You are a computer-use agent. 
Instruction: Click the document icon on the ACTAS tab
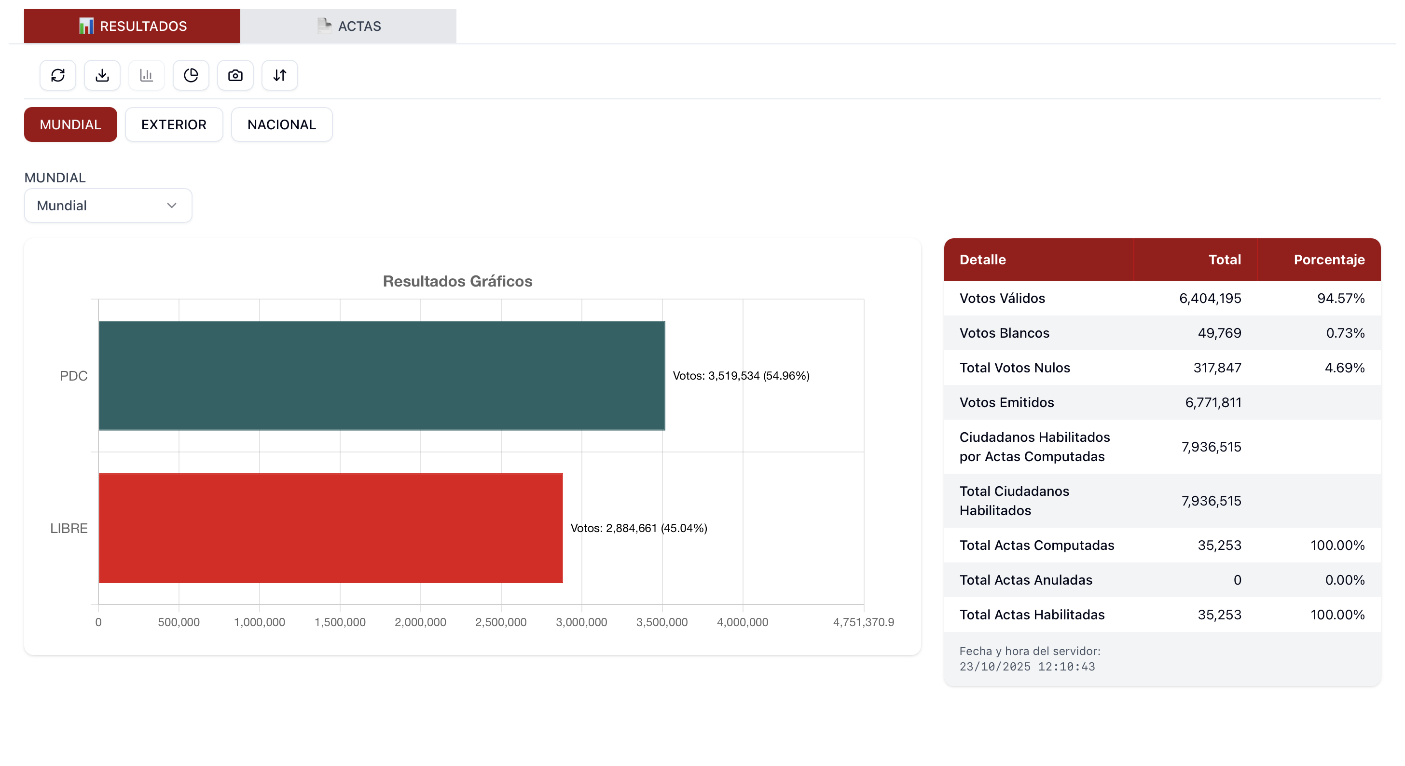click(324, 26)
